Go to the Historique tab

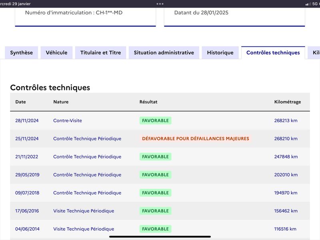(x=220, y=53)
